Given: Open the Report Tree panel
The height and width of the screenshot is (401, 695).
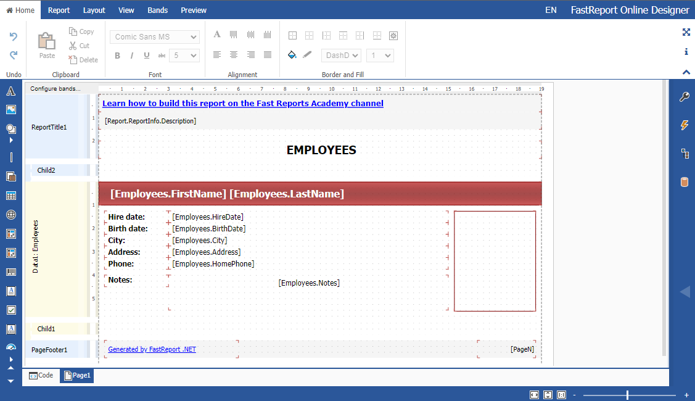Looking at the screenshot, I should coord(684,154).
